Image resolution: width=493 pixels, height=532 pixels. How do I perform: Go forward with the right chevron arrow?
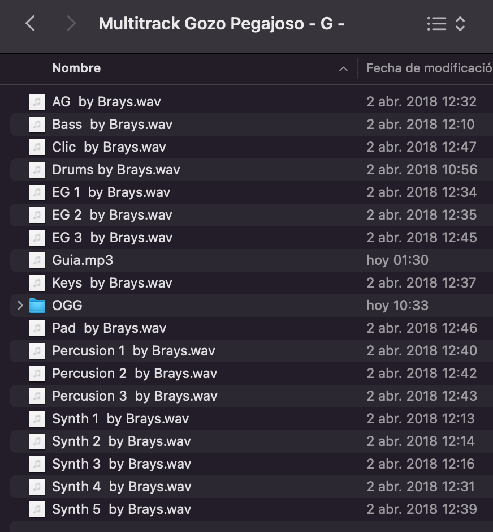(71, 23)
